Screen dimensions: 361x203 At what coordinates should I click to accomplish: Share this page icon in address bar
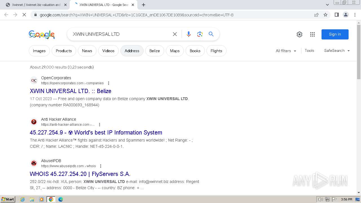point(316,15)
